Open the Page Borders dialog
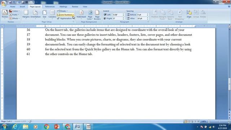Image resolution: width=231 pixels, height=130 pixels. (x=97, y=14)
